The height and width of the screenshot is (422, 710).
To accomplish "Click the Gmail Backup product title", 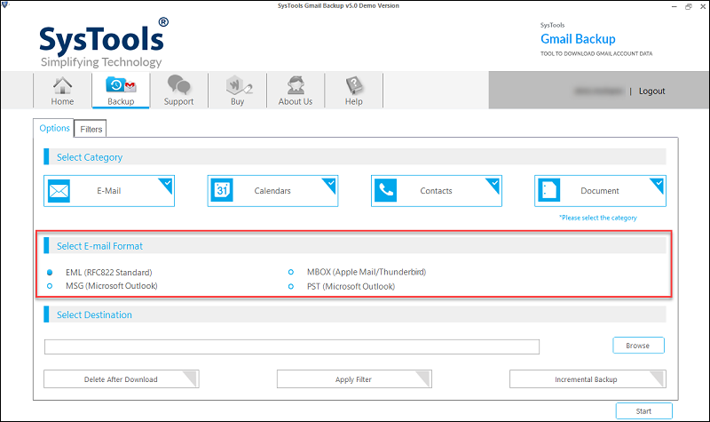I will click(578, 39).
